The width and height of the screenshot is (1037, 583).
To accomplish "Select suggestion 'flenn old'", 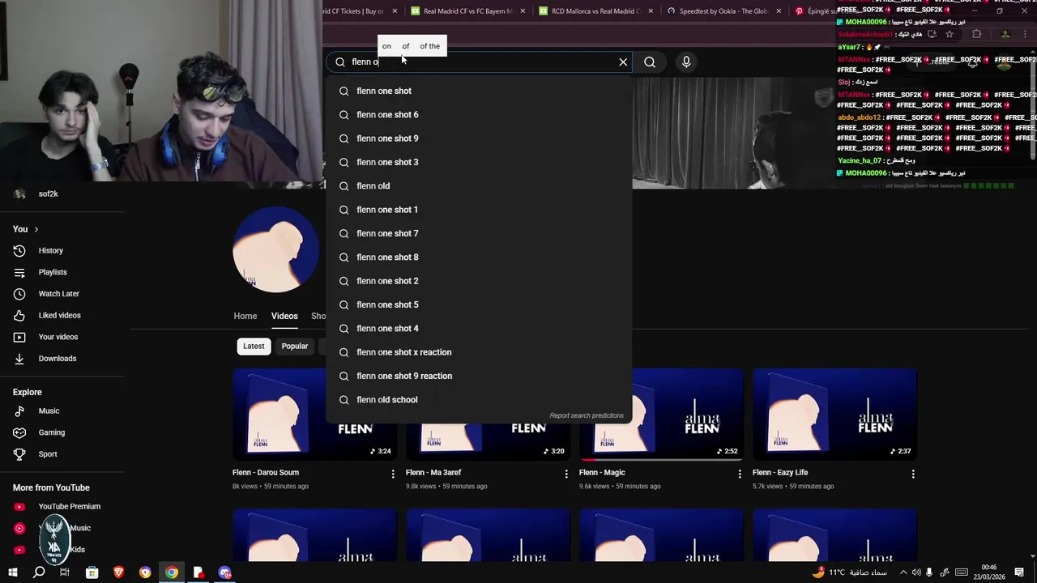I will [479, 186].
